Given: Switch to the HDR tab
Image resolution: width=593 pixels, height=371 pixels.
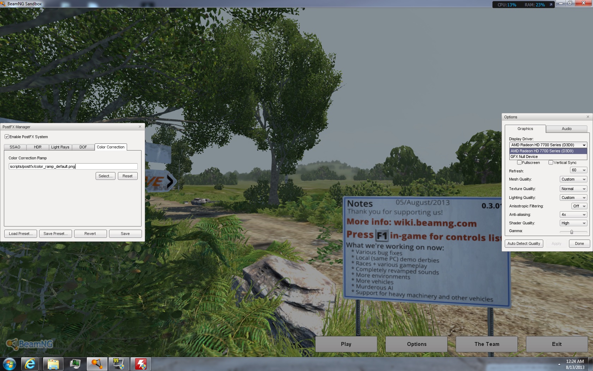Looking at the screenshot, I should 38,147.
